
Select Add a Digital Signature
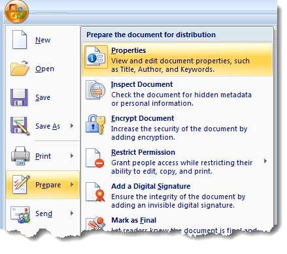pos(177,195)
